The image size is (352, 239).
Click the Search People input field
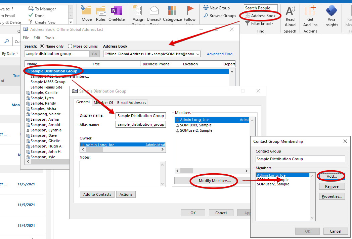[x=261, y=8]
